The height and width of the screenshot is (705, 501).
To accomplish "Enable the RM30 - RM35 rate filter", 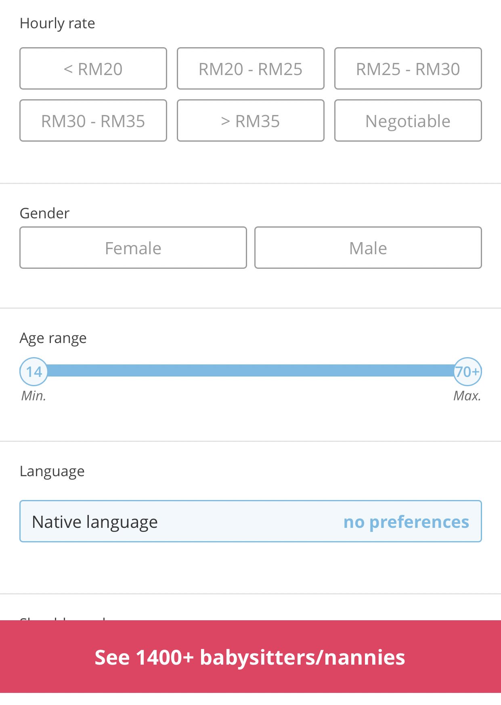I will pyautogui.click(x=93, y=121).
